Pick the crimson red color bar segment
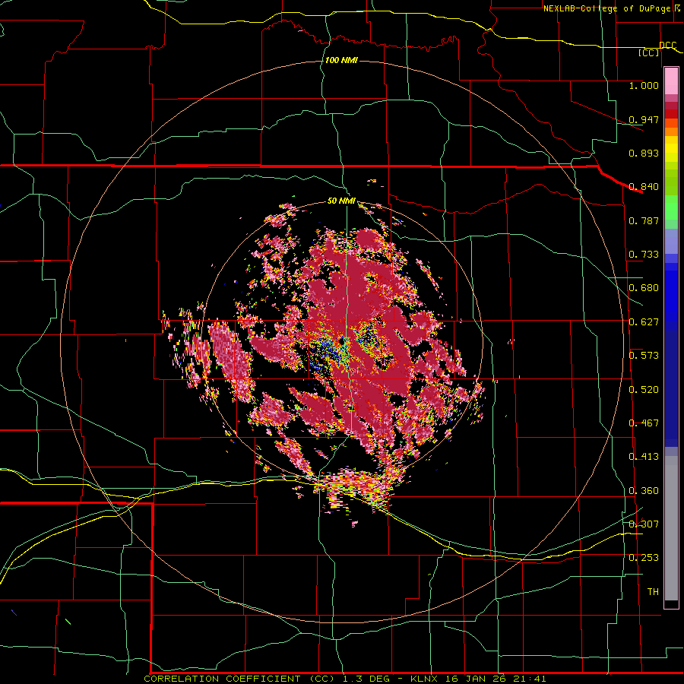 (x=671, y=106)
